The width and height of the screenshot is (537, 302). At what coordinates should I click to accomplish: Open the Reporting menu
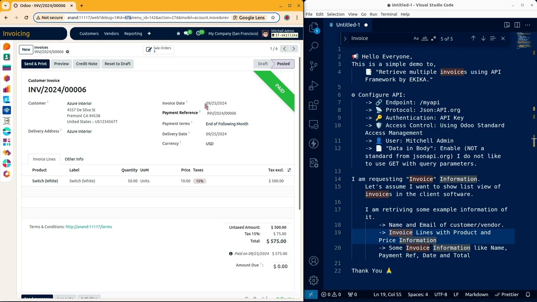(x=133, y=34)
